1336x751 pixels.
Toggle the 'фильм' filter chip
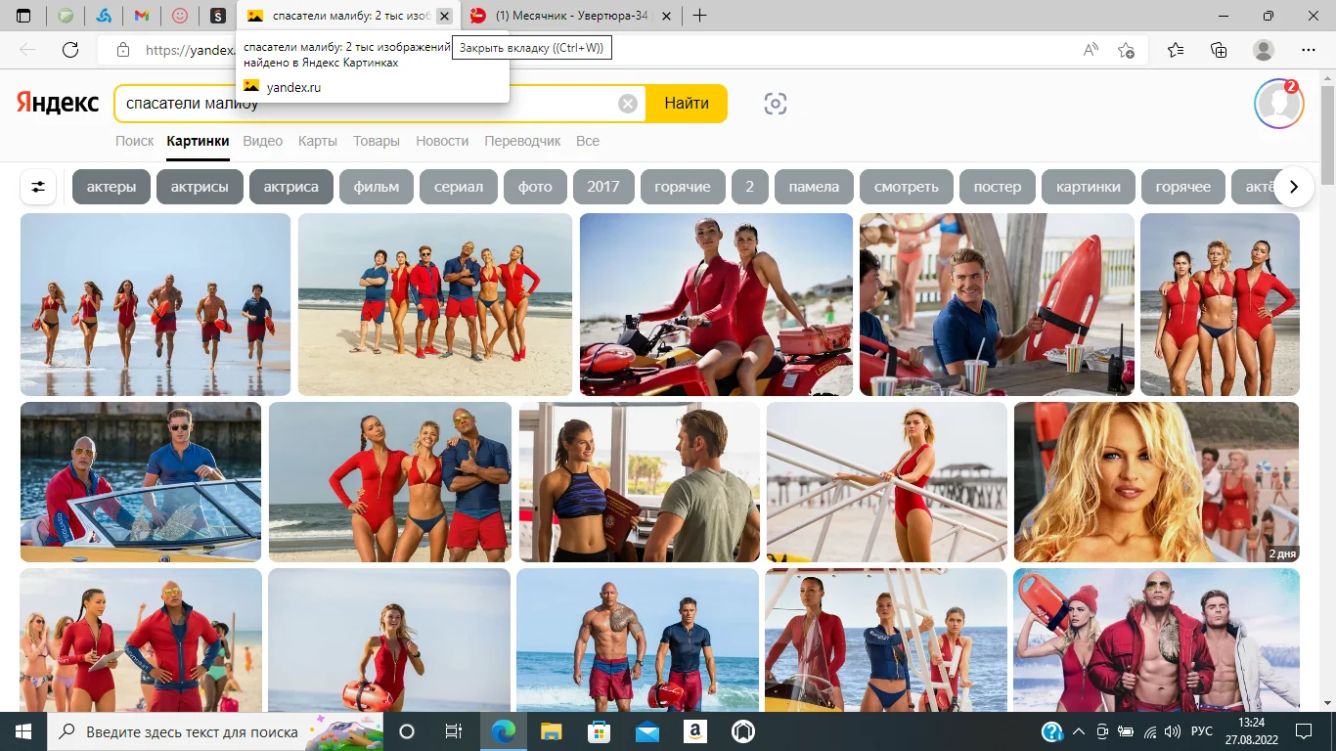(376, 186)
